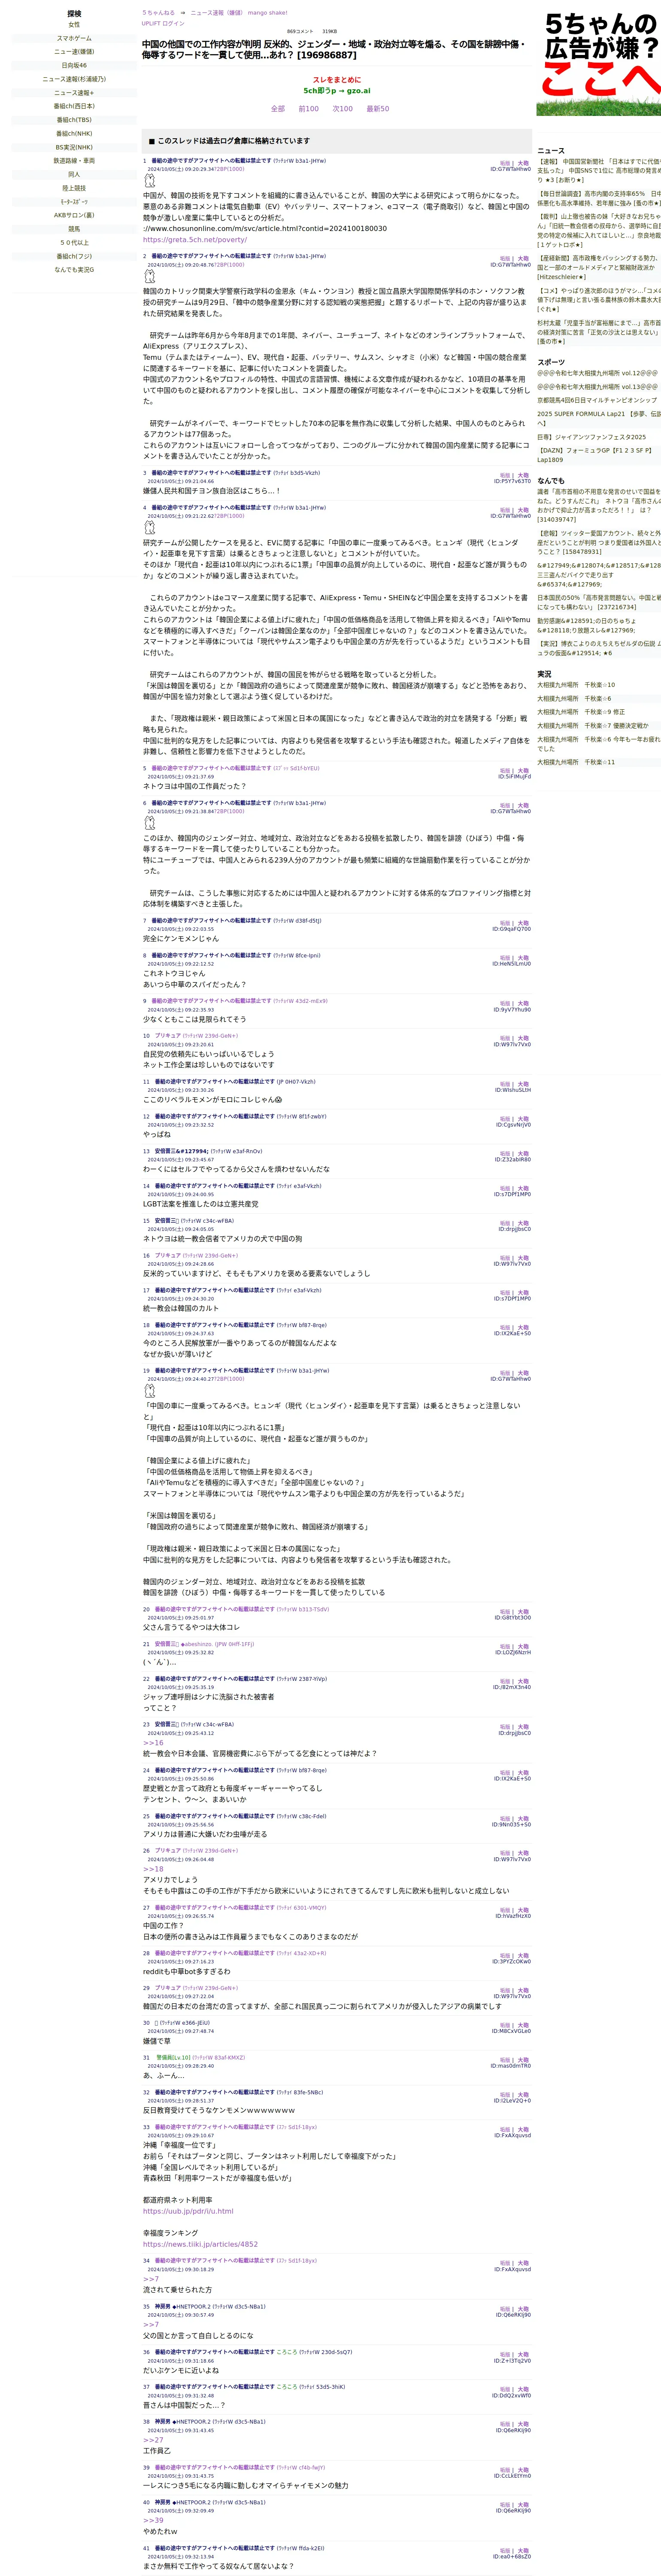Click the ?2BP(1000) link on post 2
The height and width of the screenshot is (2576, 661).
pos(229,265)
